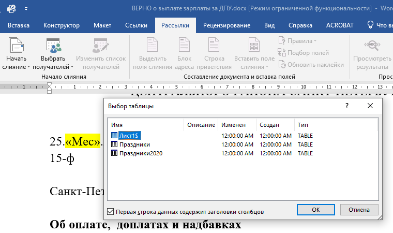Click the Tell Me lightbulb search
Image resolution: width=393 pixels, height=233 pixels.
370,25
